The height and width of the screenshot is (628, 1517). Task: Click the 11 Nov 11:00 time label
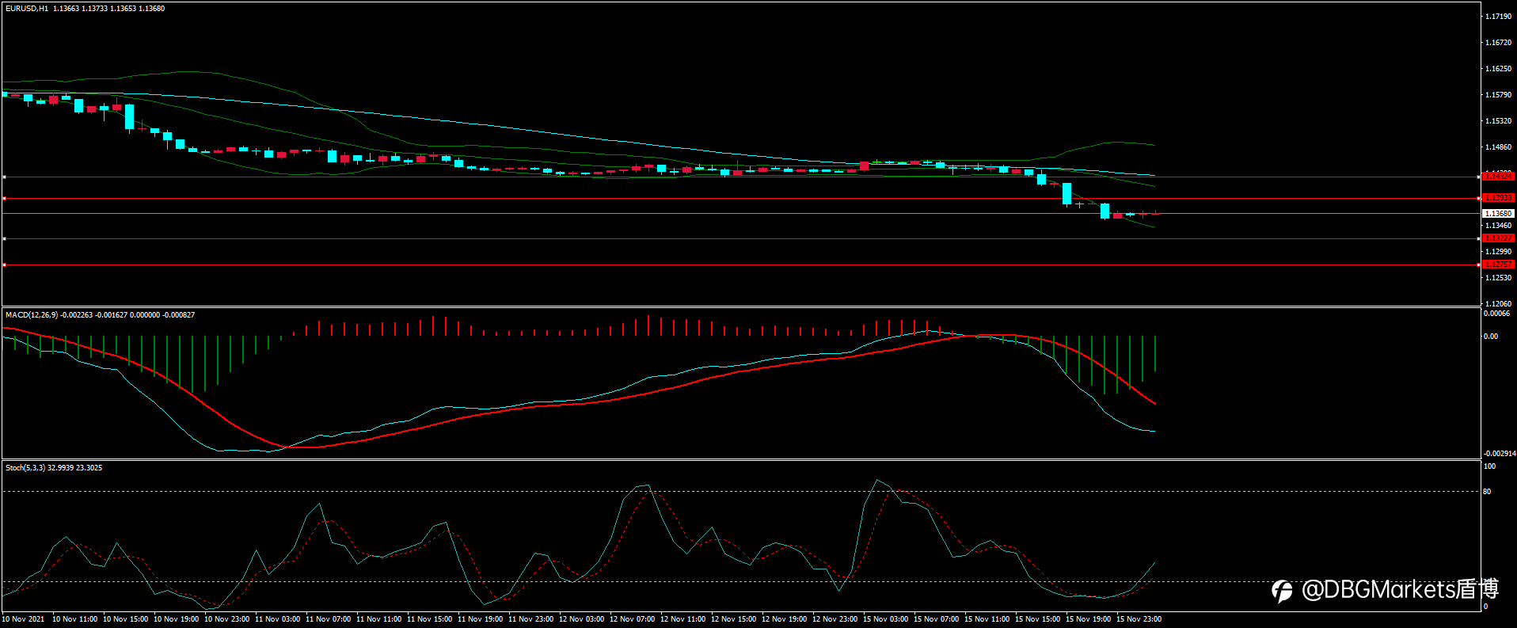tap(378, 619)
